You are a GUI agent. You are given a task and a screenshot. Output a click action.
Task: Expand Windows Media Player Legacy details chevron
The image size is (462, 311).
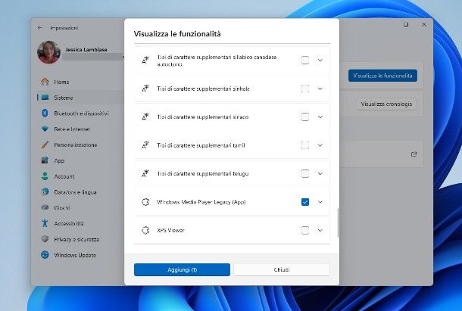tap(320, 202)
